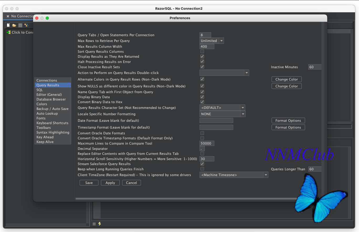359x232 pixels.
Task: Click the green arrow connect icon
Action: (x=9, y=32)
